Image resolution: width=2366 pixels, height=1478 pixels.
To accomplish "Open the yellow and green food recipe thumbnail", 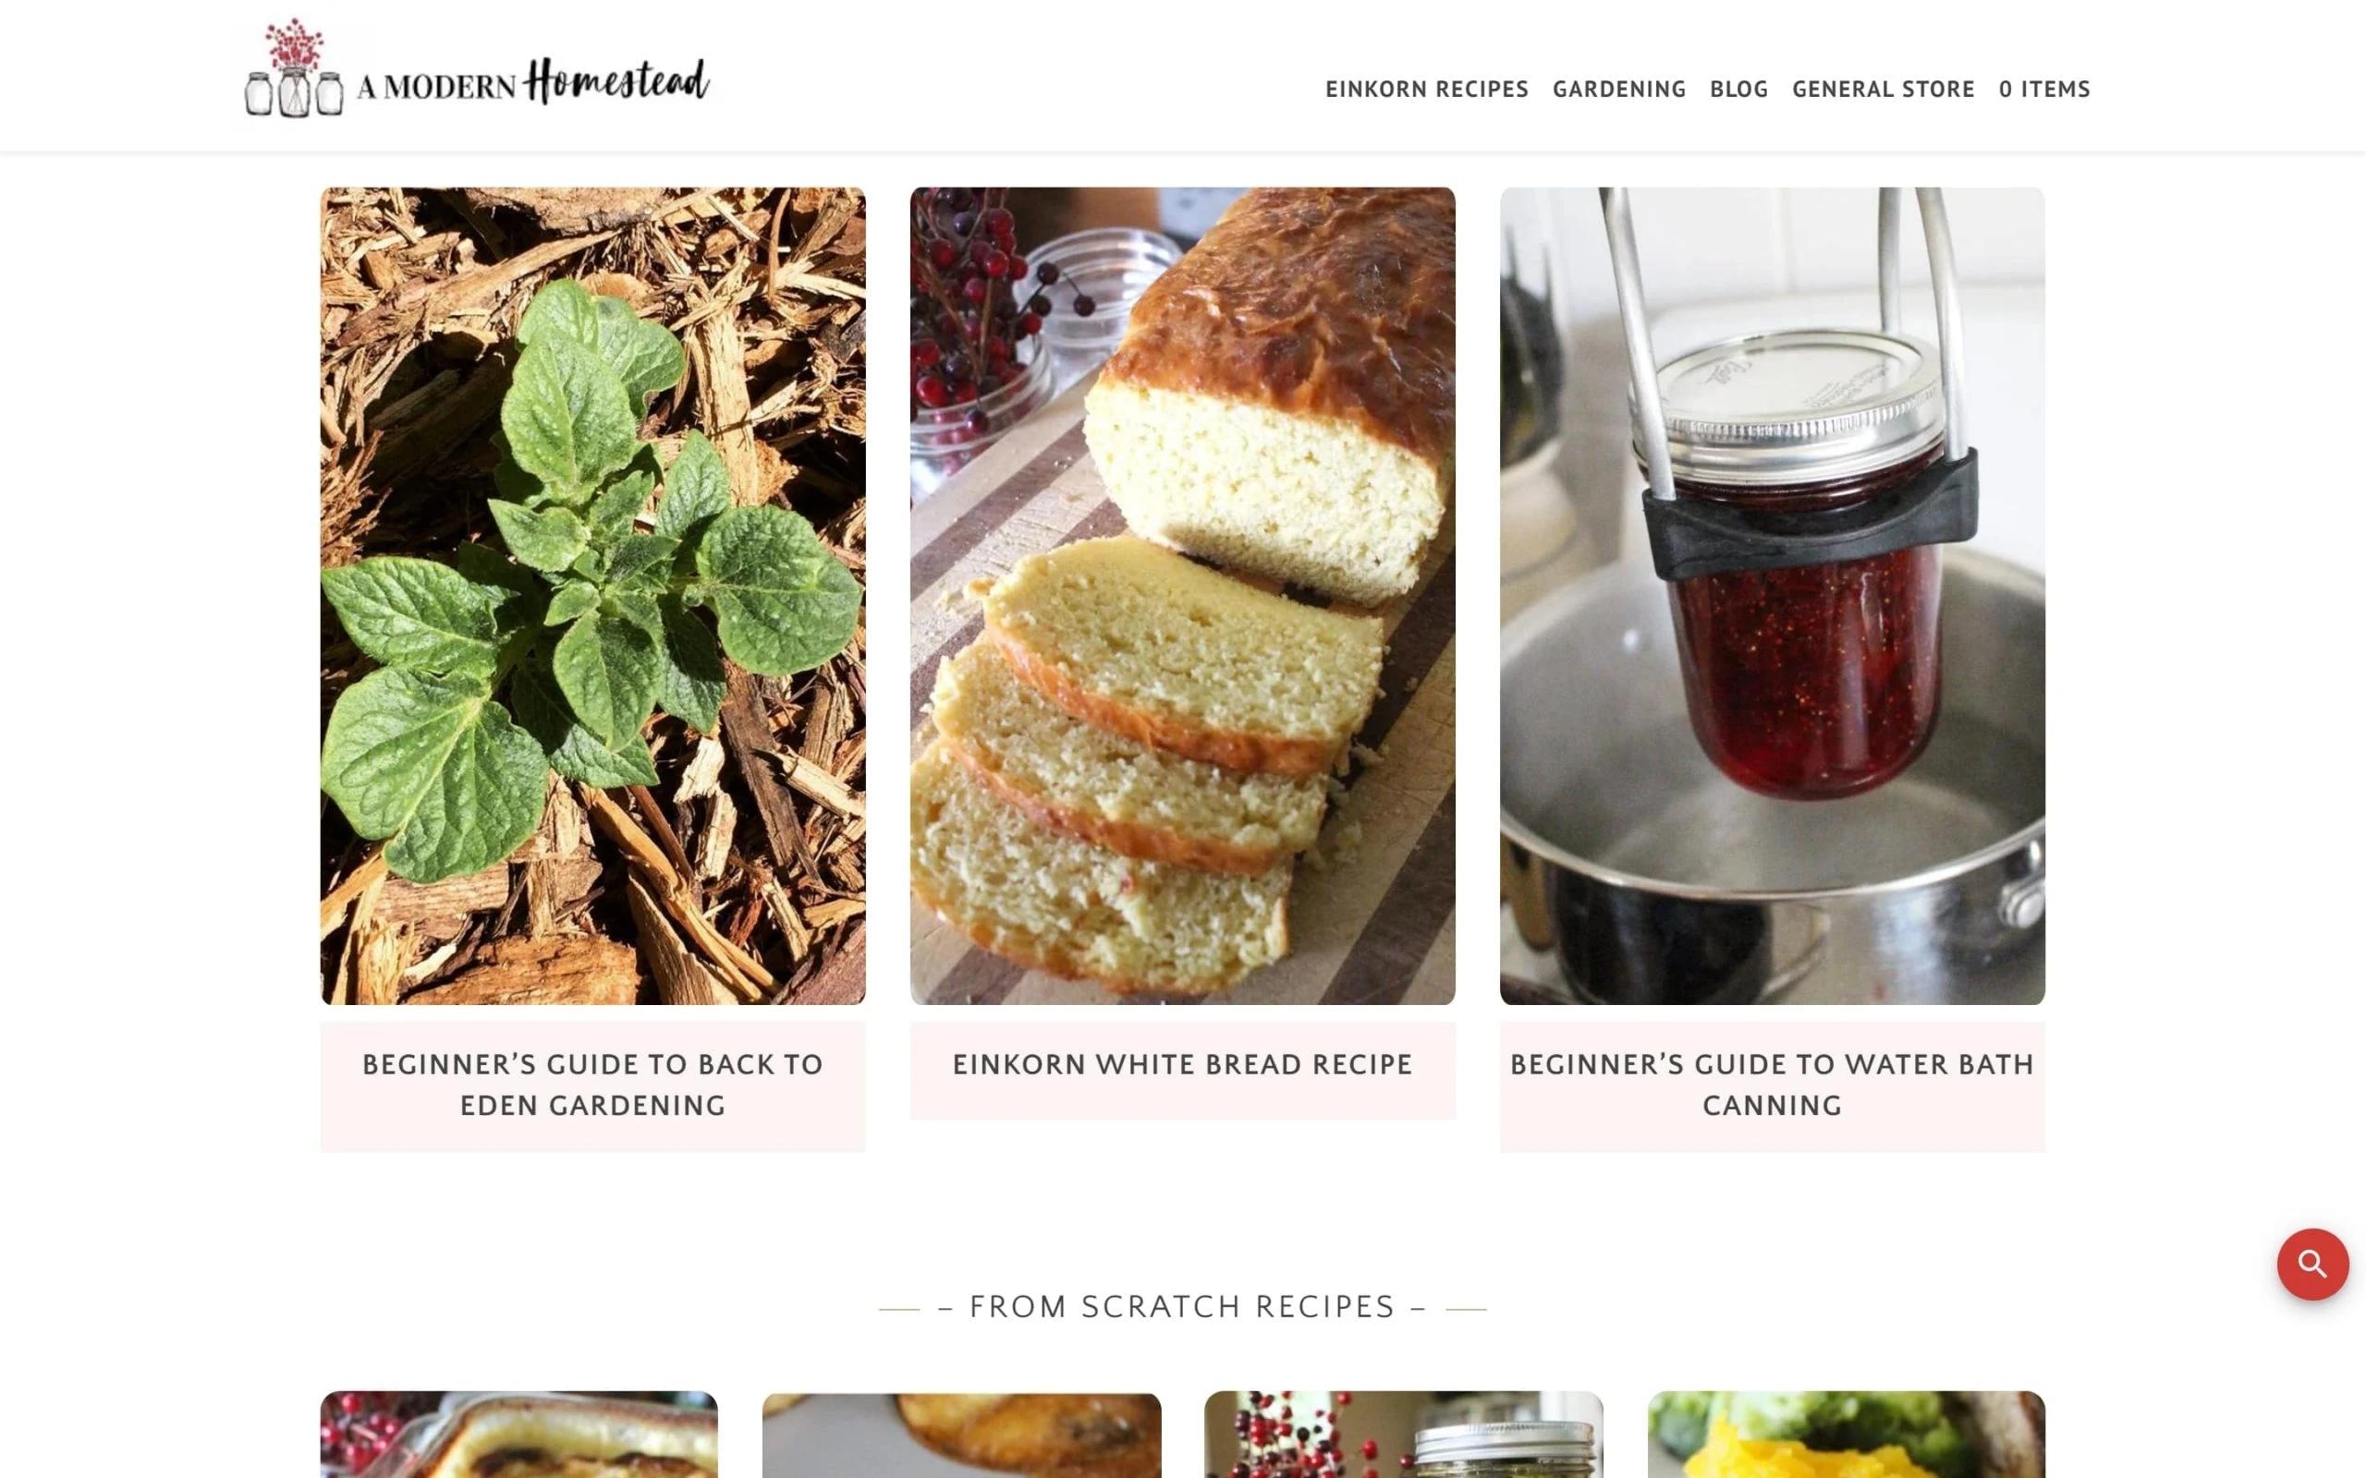I will [1846, 1434].
